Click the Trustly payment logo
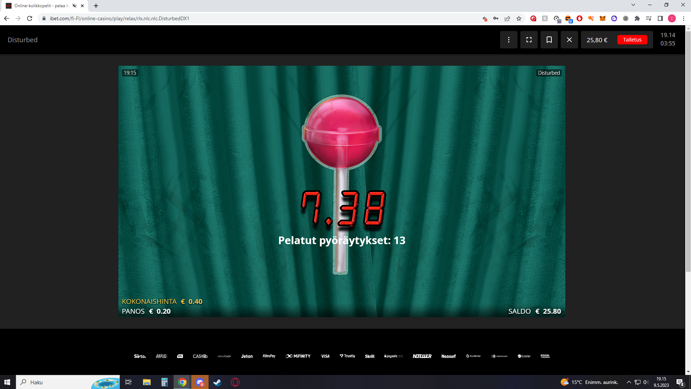 347,356
